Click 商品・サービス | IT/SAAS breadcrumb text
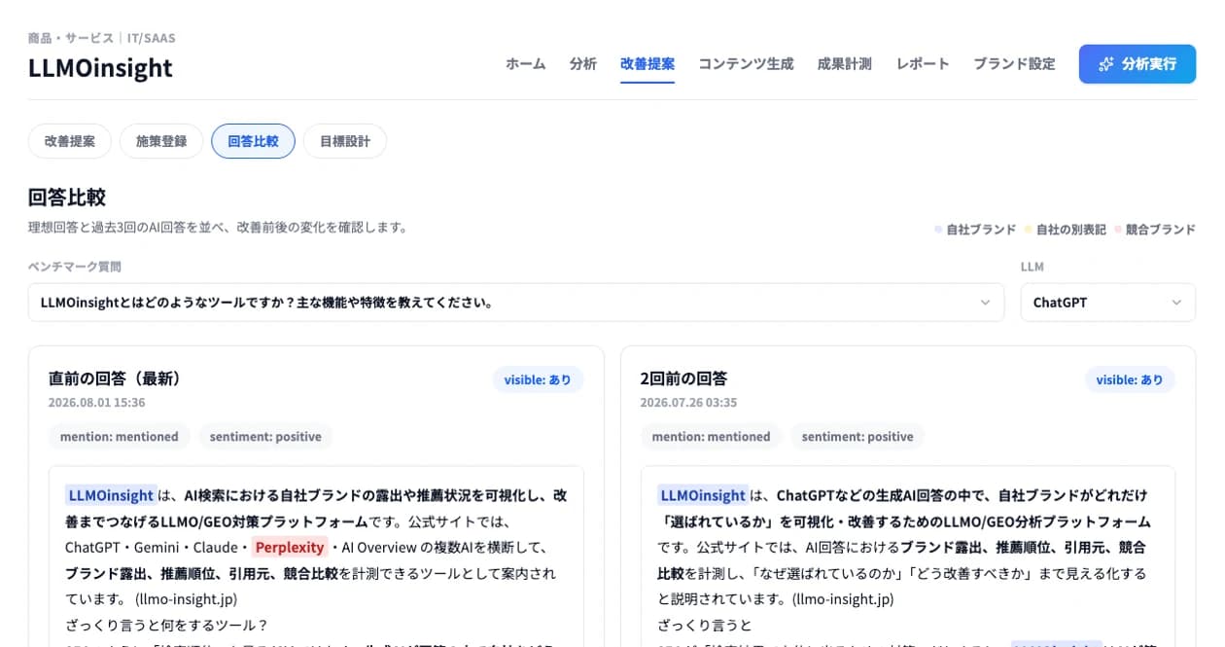Viewport: 1225px width, 647px height. point(102,38)
